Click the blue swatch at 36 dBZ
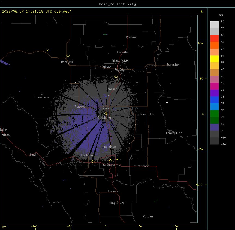The height and width of the screenshot is (230, 235). coord(214,100)
